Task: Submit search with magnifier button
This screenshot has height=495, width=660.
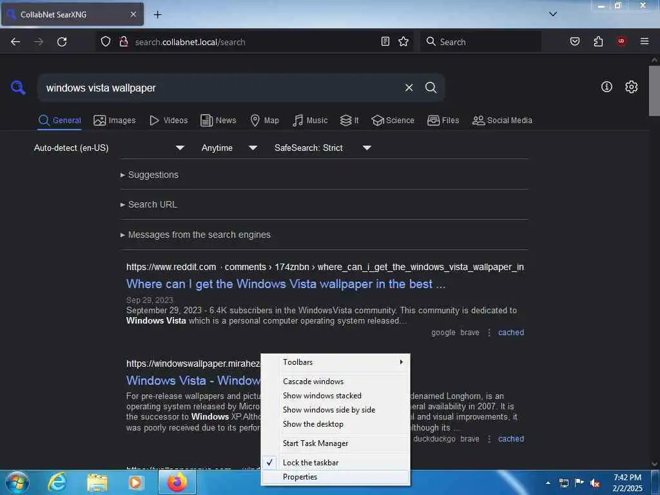Action: tap(431, 88)
